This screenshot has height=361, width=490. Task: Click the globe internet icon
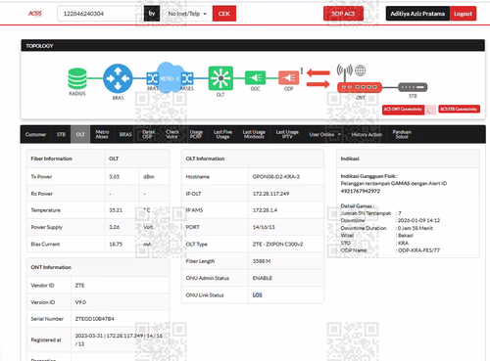click(x=361, y=70)
